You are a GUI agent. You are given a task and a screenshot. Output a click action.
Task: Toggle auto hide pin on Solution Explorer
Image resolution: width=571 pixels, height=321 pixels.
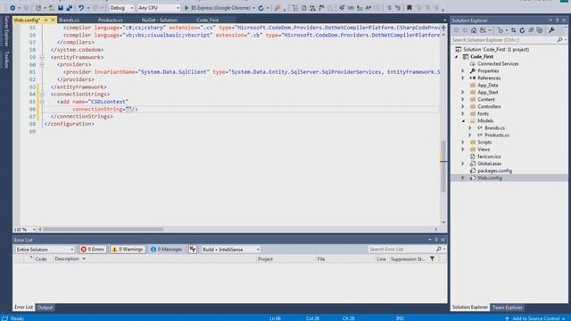click(x=557, y=21)
